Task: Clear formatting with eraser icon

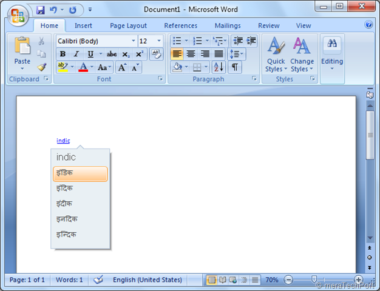Action: pyautogui.click(x=157, y=54)
